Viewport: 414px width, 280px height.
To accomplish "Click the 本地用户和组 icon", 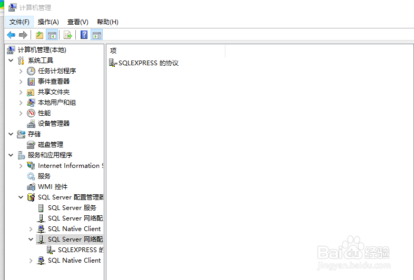I will pos(31,103).
